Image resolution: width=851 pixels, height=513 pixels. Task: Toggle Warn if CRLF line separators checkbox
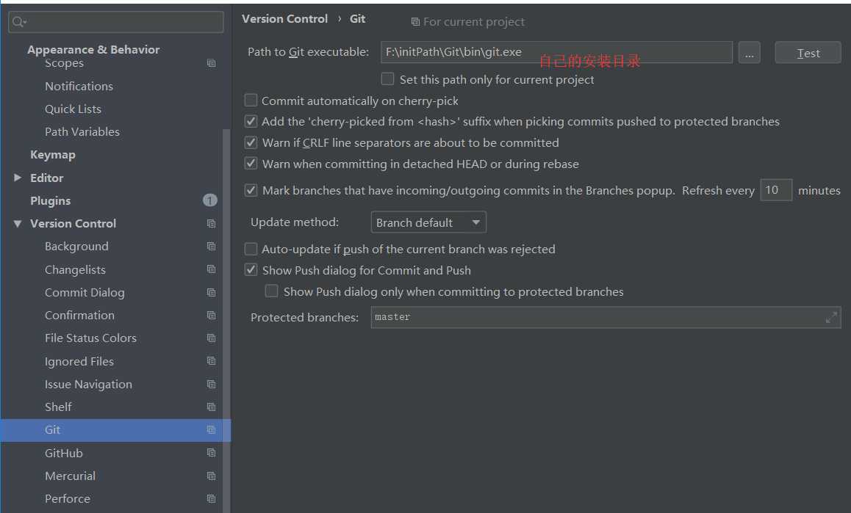tap(251, 142)
